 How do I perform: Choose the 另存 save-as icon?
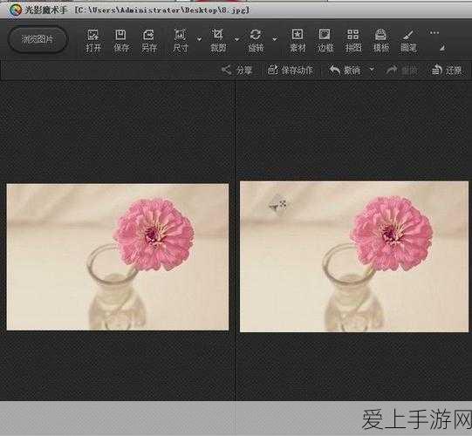tap(149, 41)
